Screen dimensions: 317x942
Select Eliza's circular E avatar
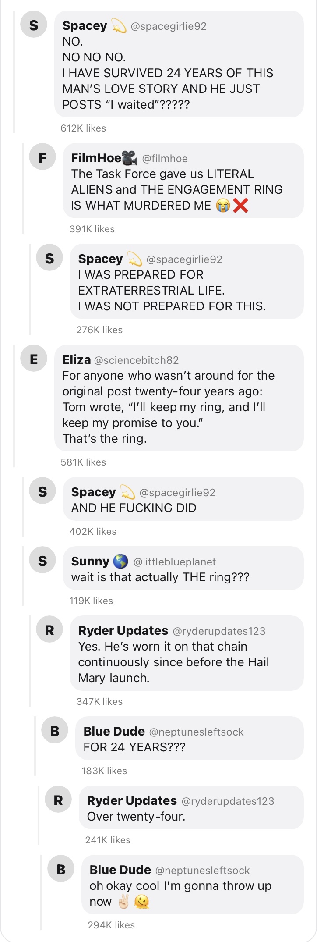[34, 359]
